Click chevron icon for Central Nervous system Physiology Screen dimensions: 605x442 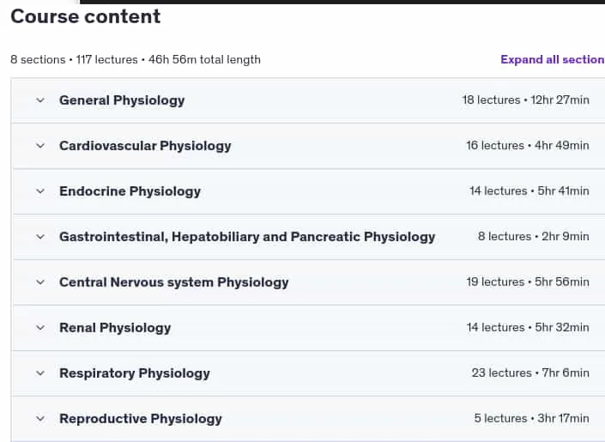coord(40,282)
